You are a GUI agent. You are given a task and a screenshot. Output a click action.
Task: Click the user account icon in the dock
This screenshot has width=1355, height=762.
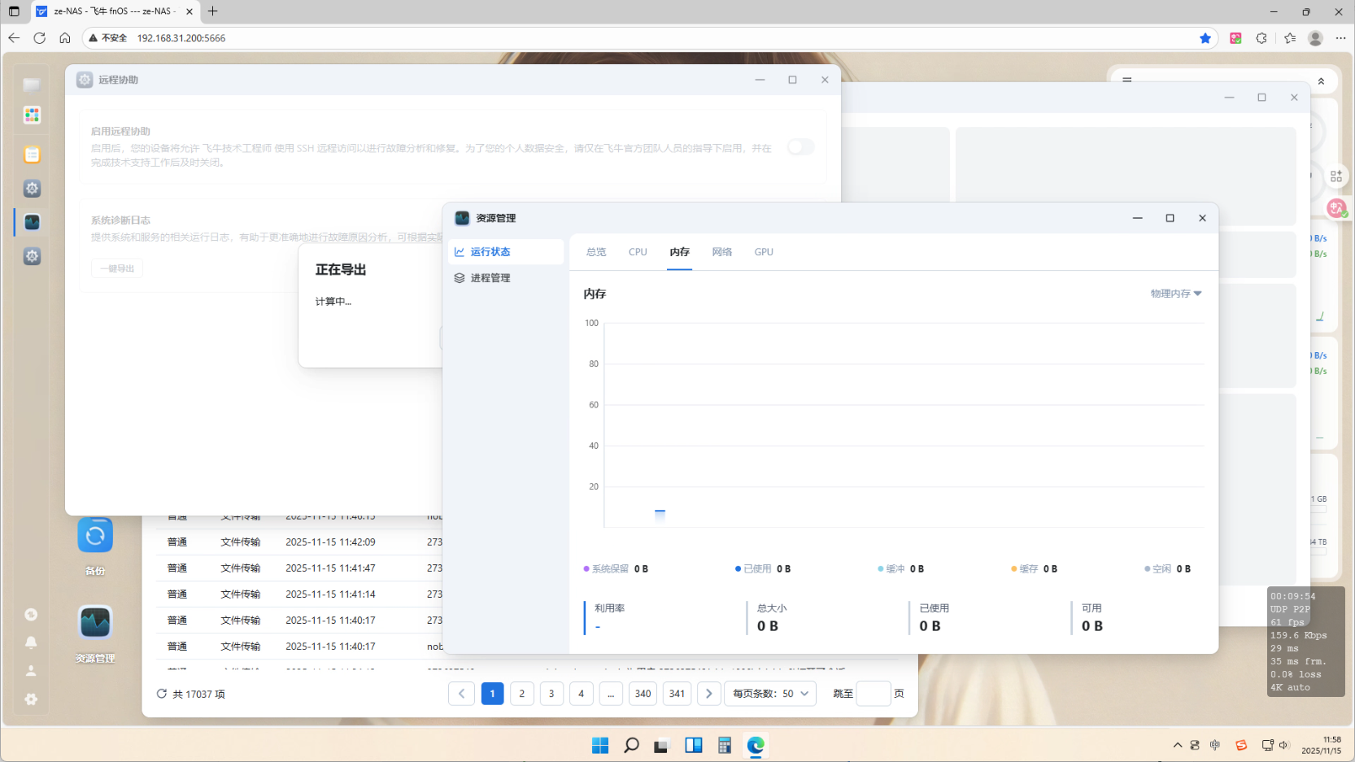31,670
